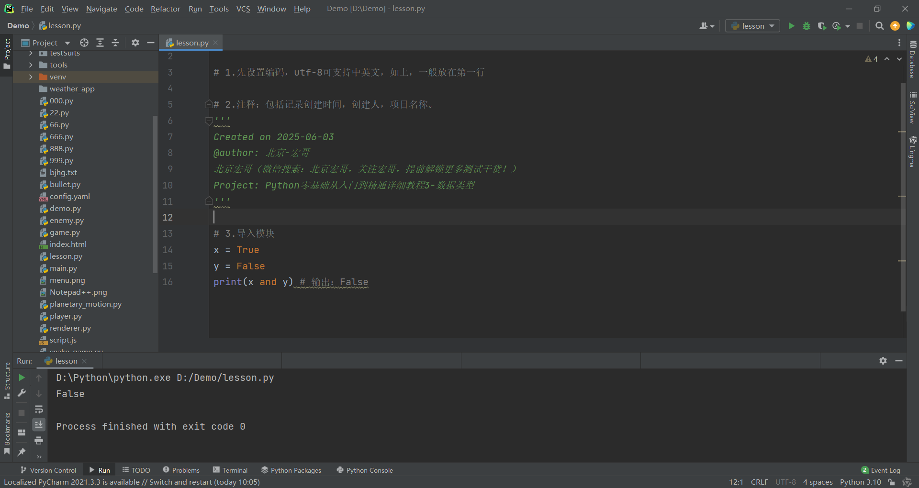919x488 pixels.
Task: Rerun lesson using Run panel play icon
Action: pos(22,377)
